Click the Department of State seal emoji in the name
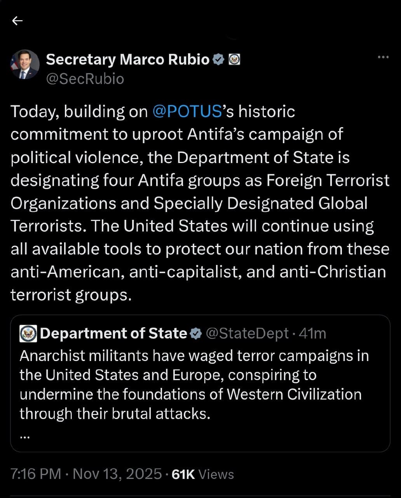 click(x=235, y=60)
